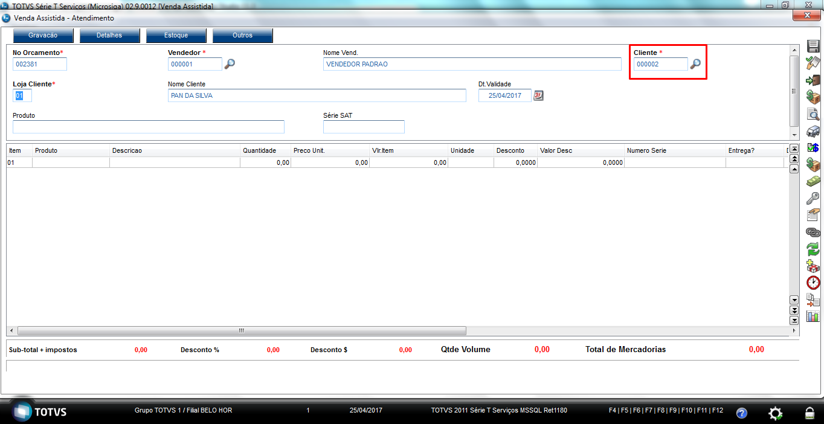This screenshot has width=824, height=424.
Task: Click the second dollar sign box icon
Action: 813,164
